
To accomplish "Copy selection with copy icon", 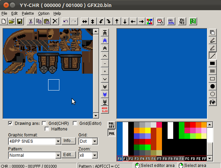I will click(x=39, y=21).
